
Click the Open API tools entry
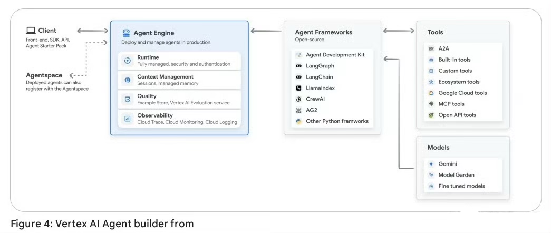tap(457, 115)
